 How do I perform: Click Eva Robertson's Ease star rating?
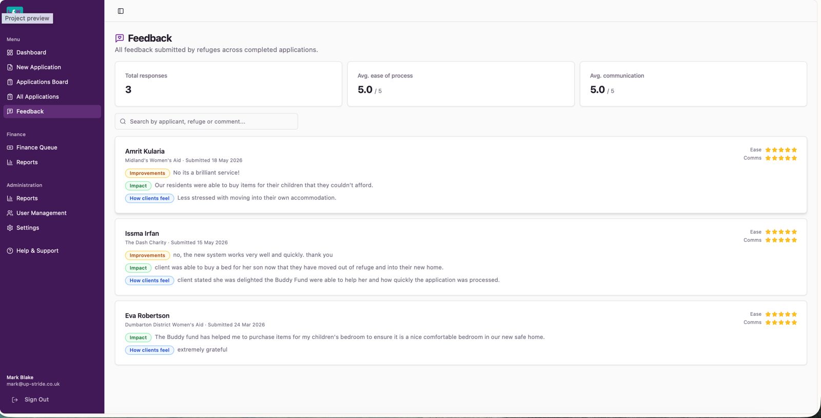[781, 314]
